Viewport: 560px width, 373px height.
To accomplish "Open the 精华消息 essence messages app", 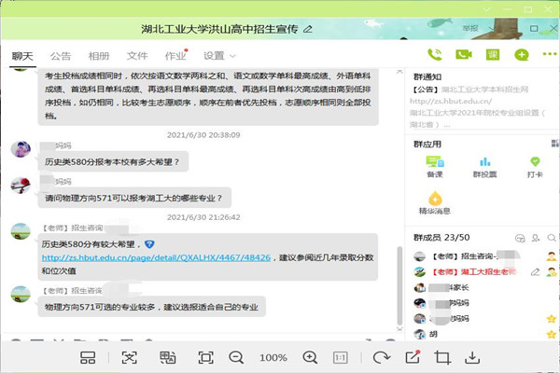I will pos(435,202).
